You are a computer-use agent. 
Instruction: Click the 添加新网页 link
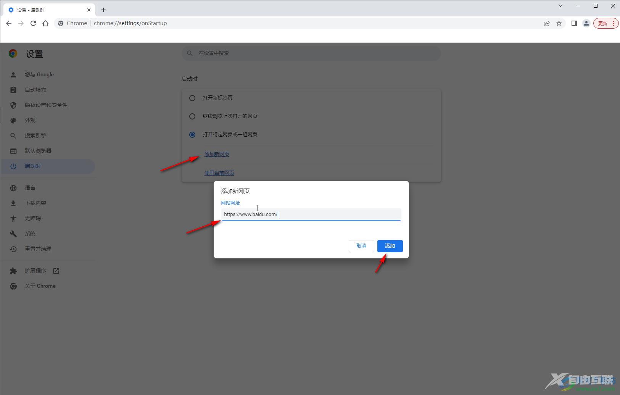click(x=217, y=154)
